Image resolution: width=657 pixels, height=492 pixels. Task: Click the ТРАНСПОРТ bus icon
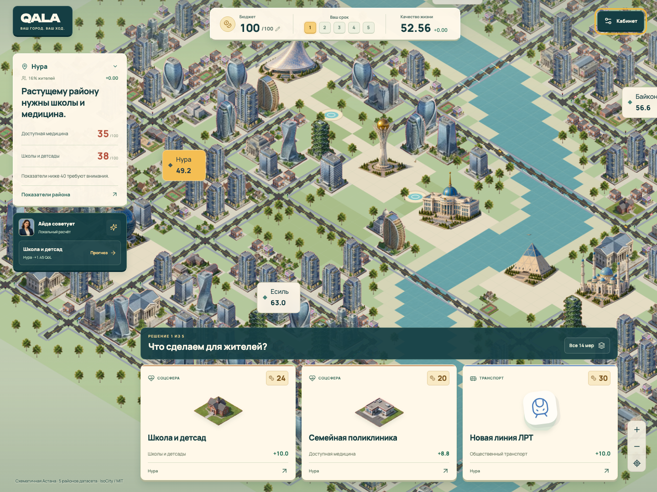point(473,378)
